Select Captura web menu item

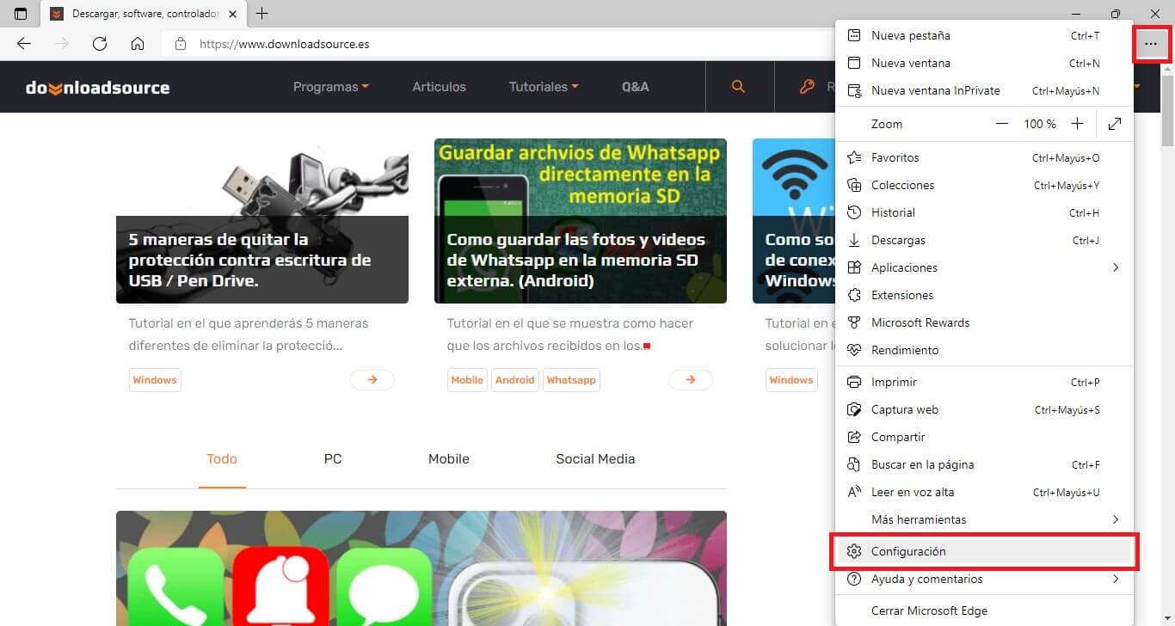click(985, 409)
